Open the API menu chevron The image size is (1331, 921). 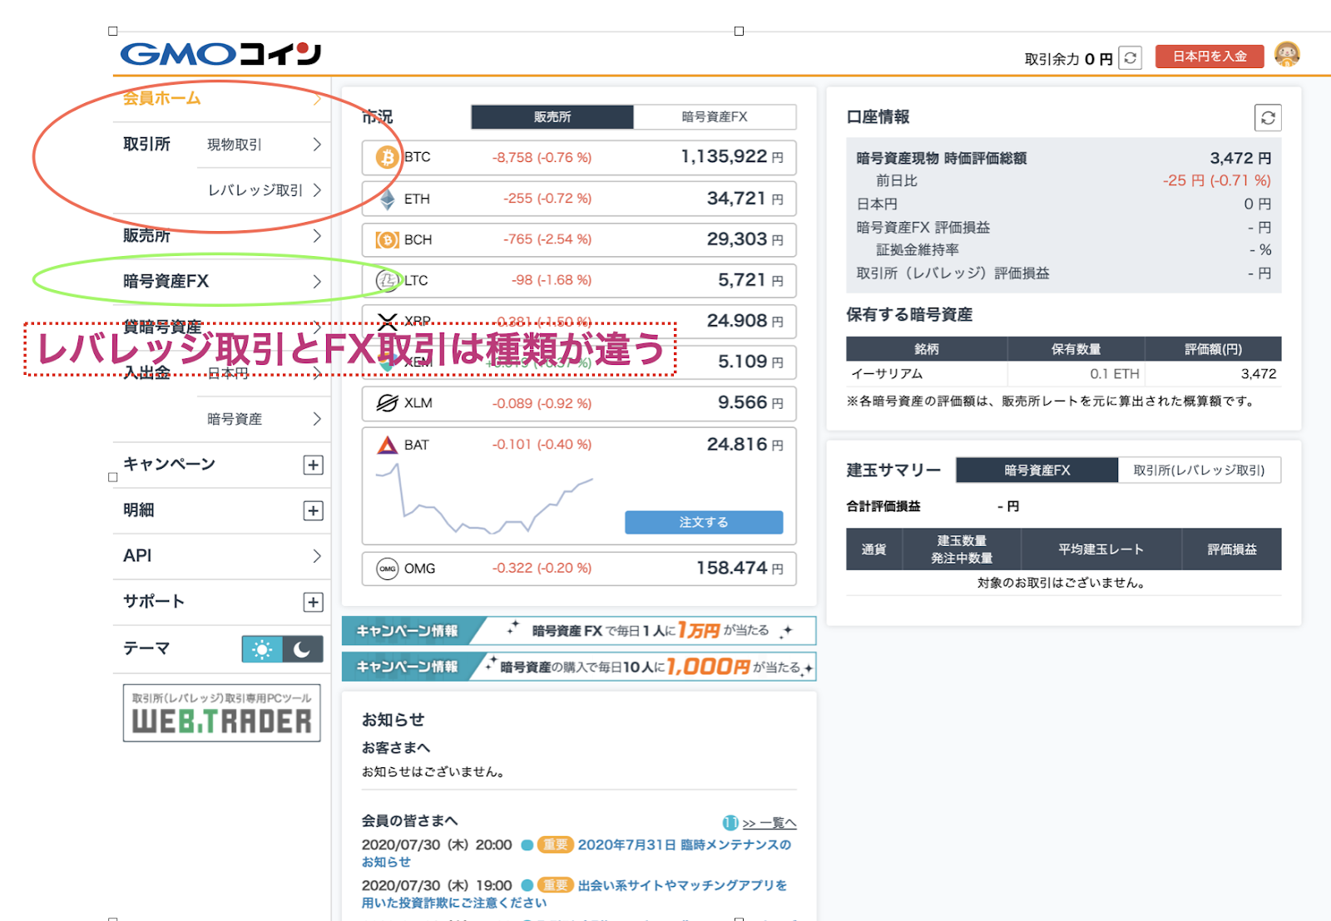[316, 556]
